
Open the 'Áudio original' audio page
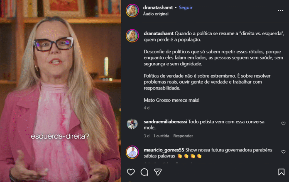click(156, 14)
